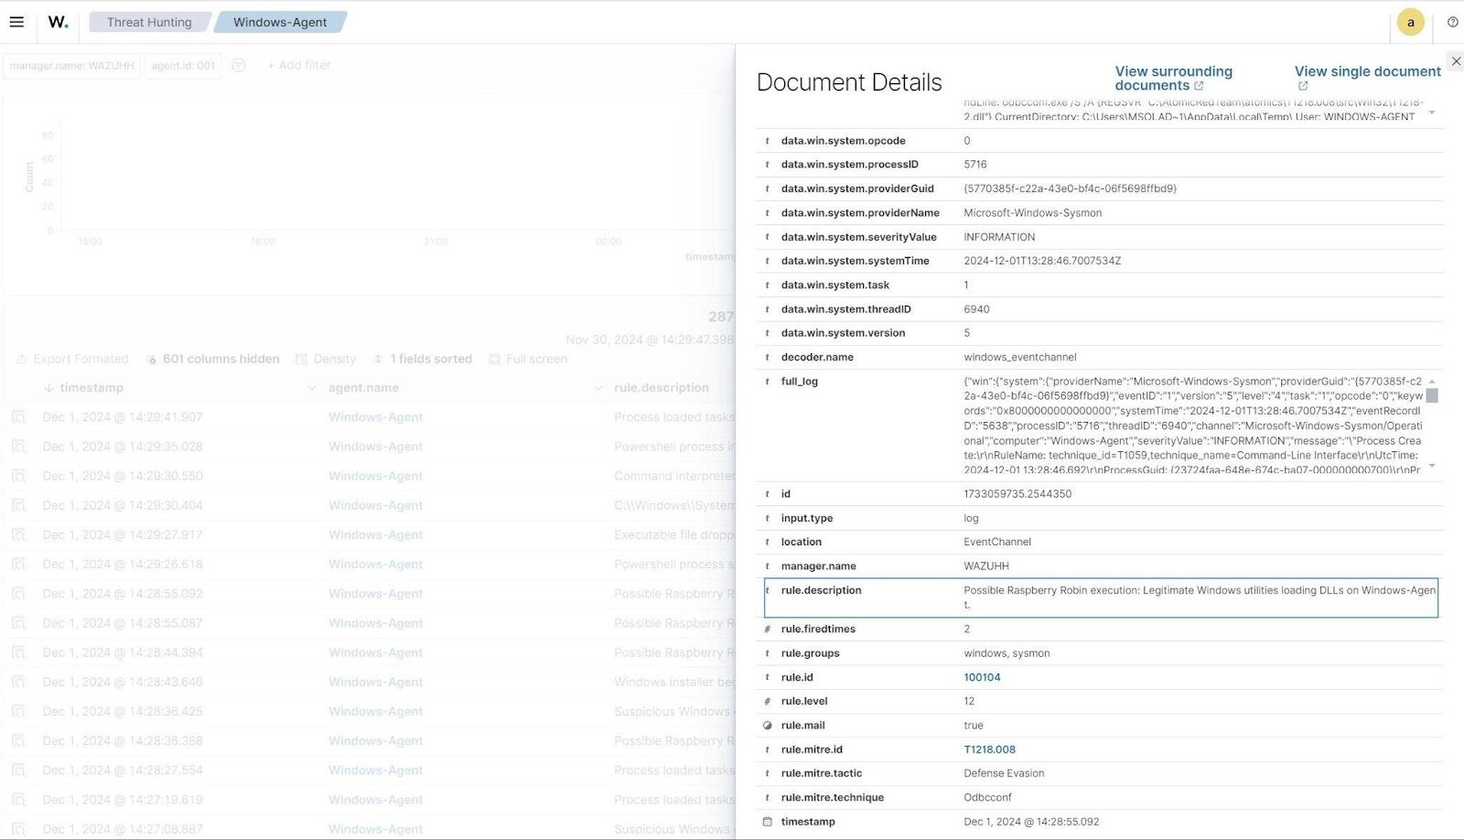The width and height of the screenshot is (1464, 840).
Task: Click the rule.level value 12
Action: 969,701
